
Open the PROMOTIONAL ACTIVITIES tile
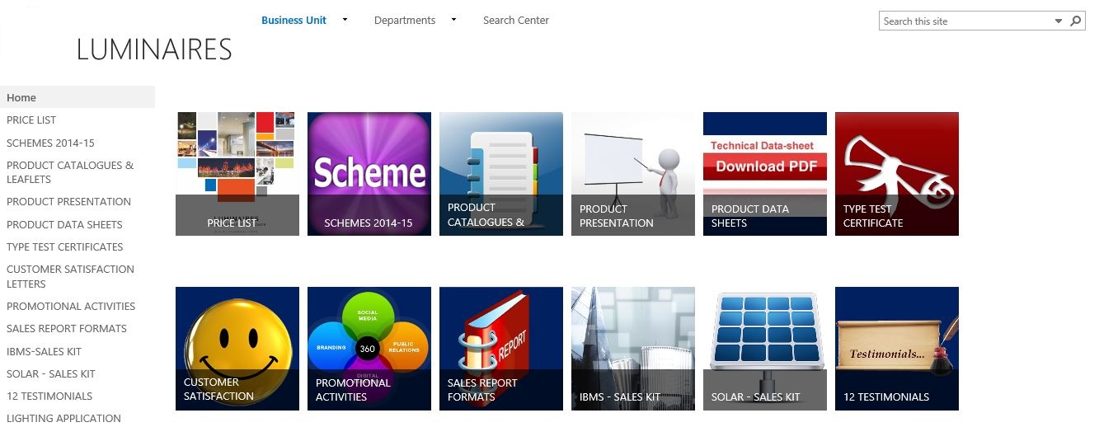369,349
